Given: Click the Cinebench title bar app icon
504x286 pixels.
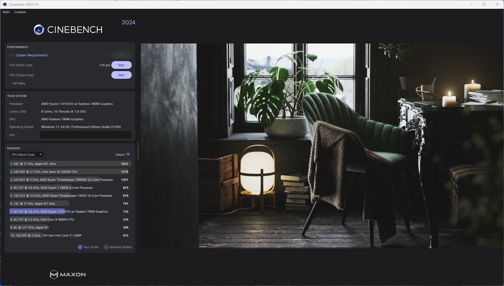Looking at the screenshot, I should tap(5, 4).
